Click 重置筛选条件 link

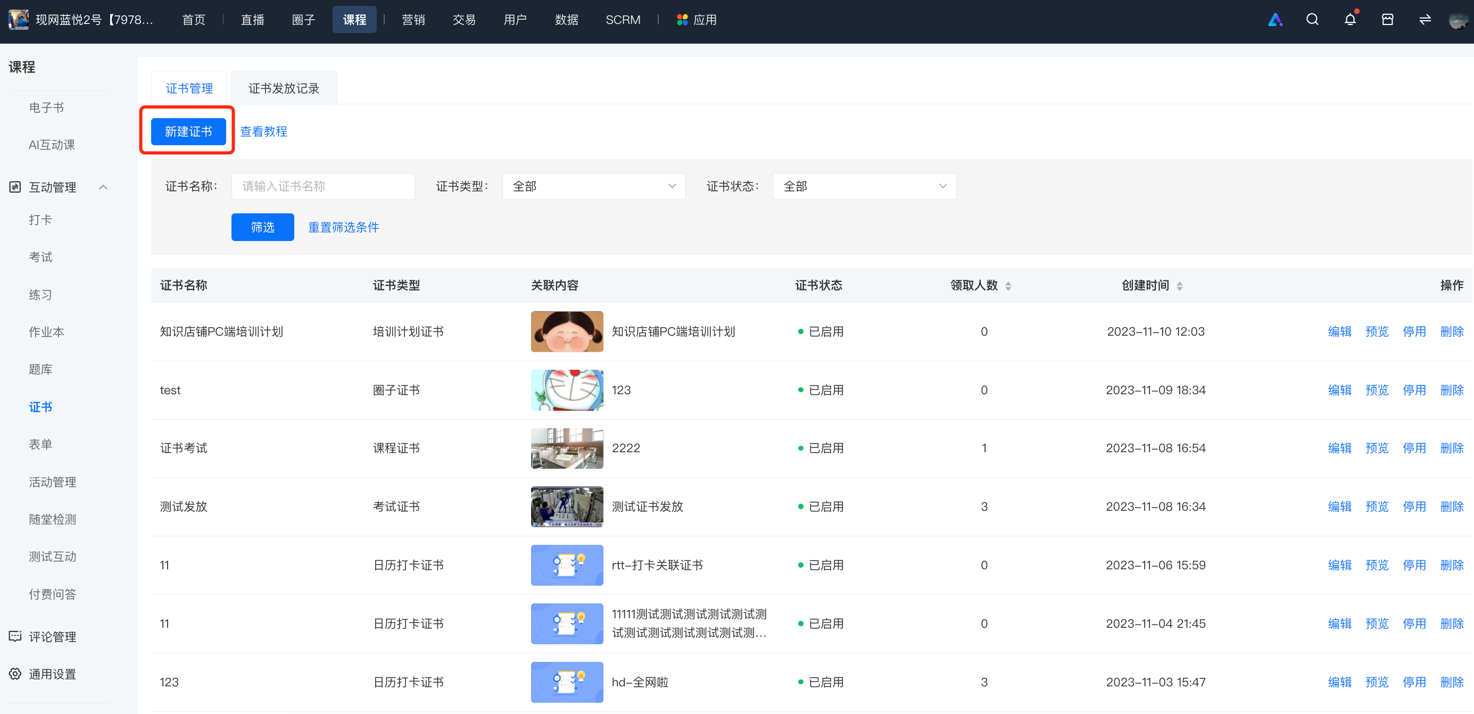(343, 227)
